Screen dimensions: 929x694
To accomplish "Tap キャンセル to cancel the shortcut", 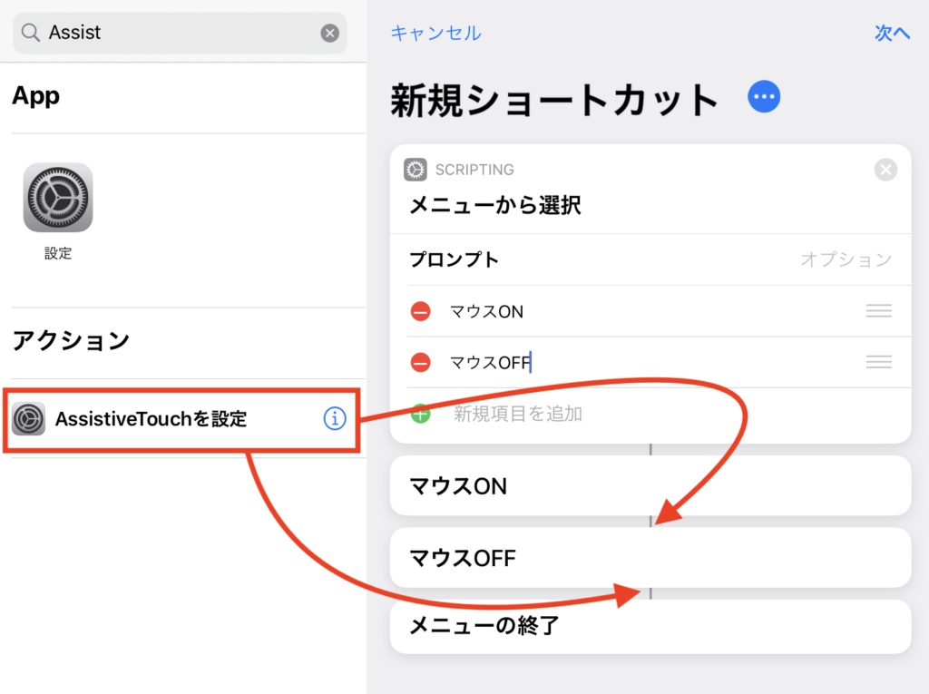I will click(x=435, y=34).
